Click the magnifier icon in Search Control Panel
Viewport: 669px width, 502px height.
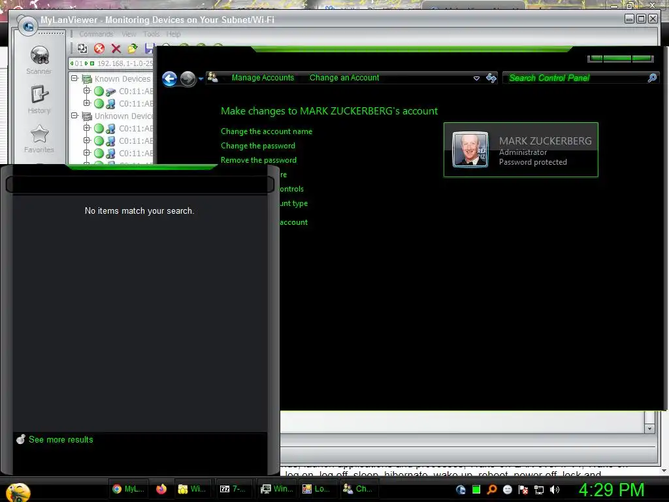pyautogui.click(x=652, y=78)
